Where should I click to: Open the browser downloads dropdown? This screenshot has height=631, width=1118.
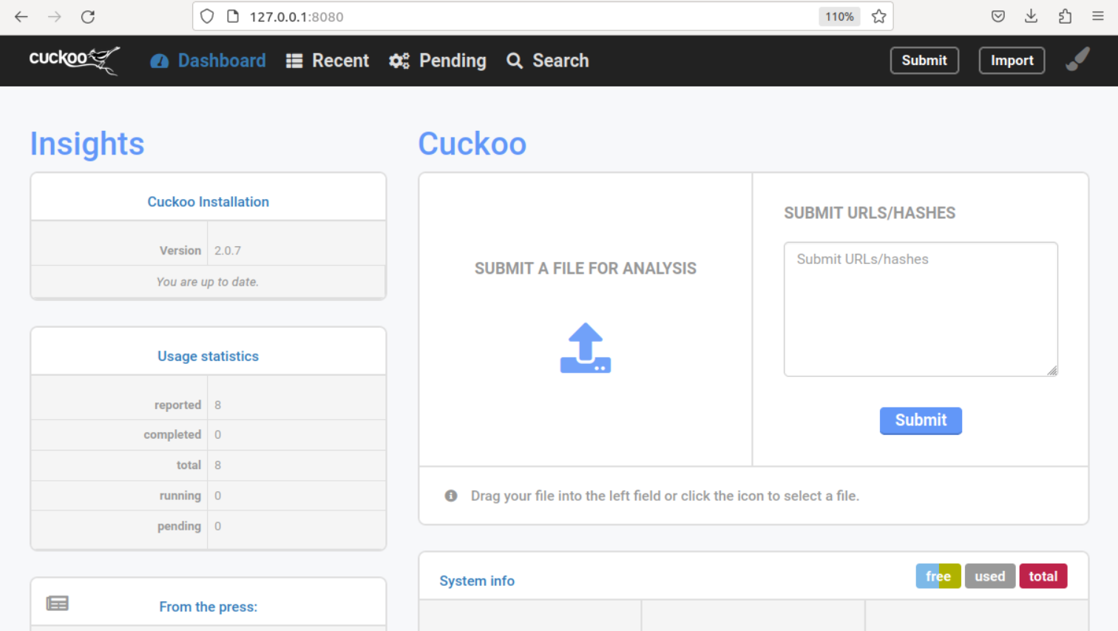click(x=1031, y=16)
